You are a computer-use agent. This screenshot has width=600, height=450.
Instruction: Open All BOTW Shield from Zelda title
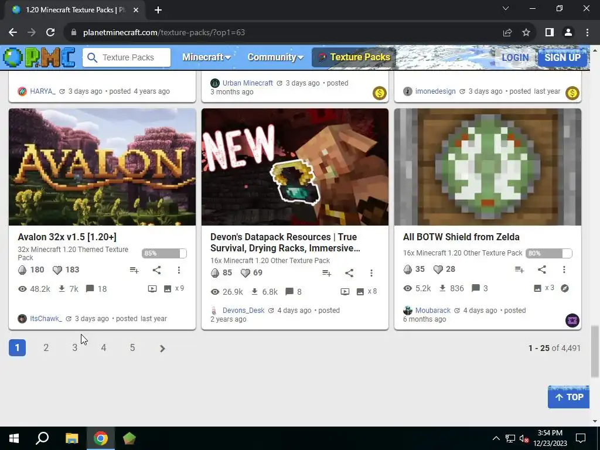pyautogui.click(x=461, y=237)
